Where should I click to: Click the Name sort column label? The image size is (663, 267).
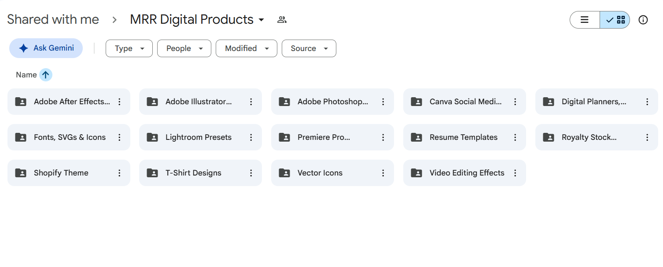pos(26,75)
